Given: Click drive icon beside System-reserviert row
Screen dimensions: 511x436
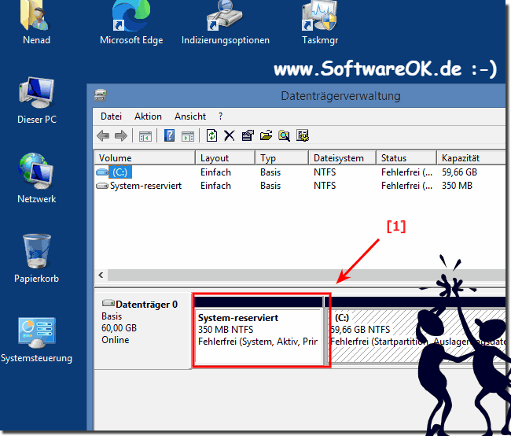Looking at the screenshot, I should coord(102,186).
